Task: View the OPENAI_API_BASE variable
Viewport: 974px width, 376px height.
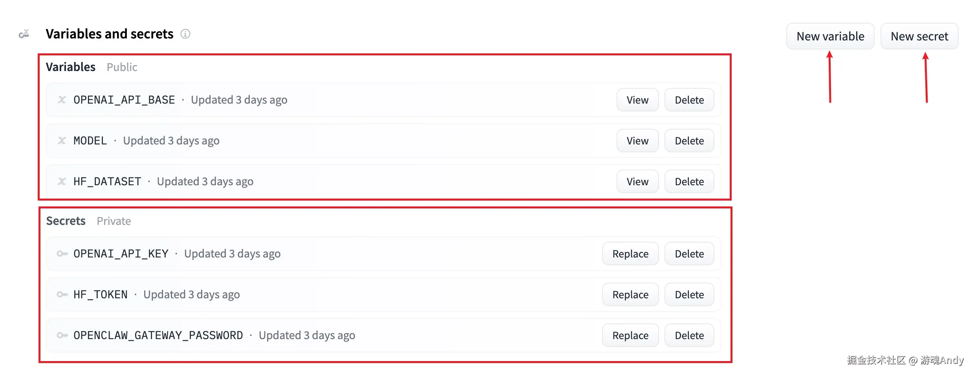Action: pos(637,100)
